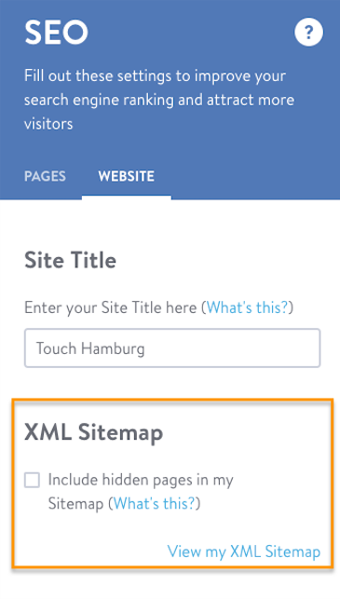The image size is (340, 599).
Task: Open View my XML Sitemap link
Action: pos(244,551)
